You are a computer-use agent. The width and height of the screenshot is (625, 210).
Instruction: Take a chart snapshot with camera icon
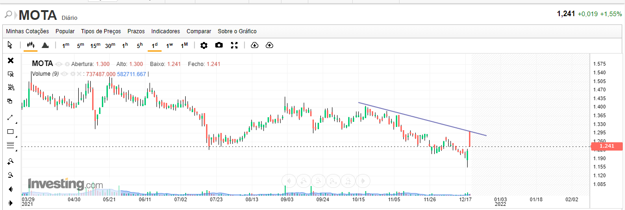tap(219, 45)
